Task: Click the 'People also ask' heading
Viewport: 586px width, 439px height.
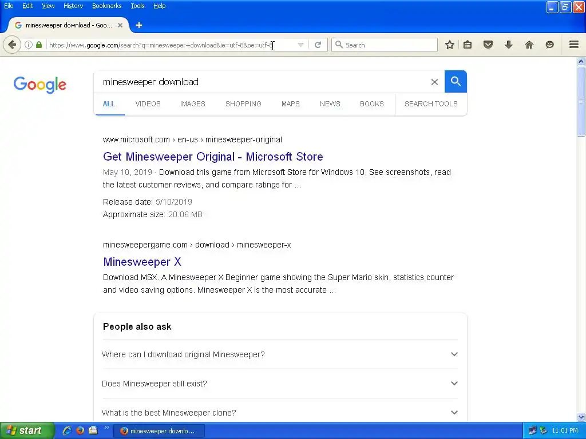Action: (x=137, y=326)
